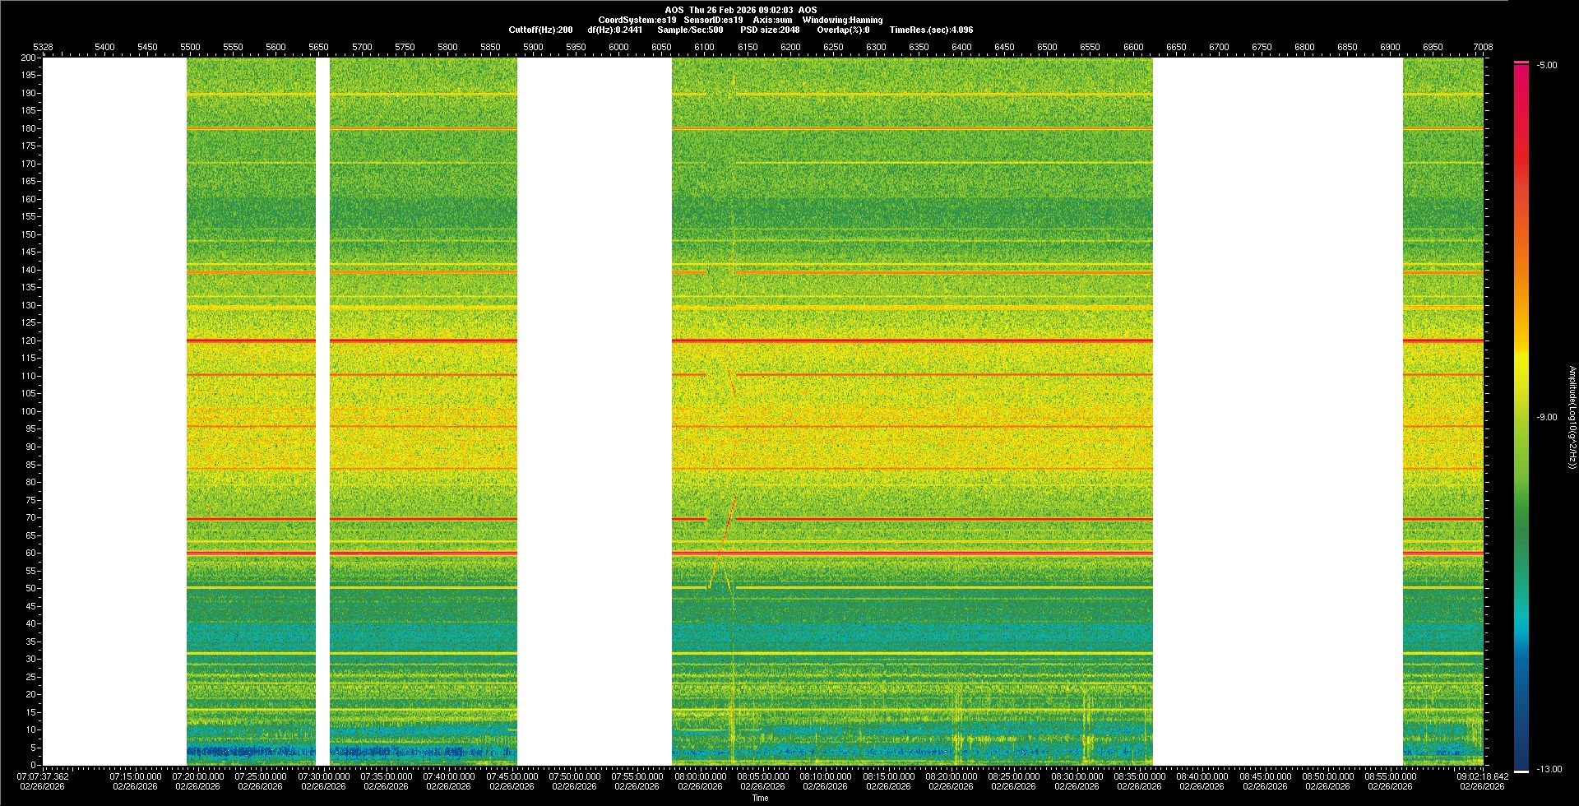Click the PSD size:2048 parameter
This screenshot has width=1579, height=806.
click(x=770, y=30)
